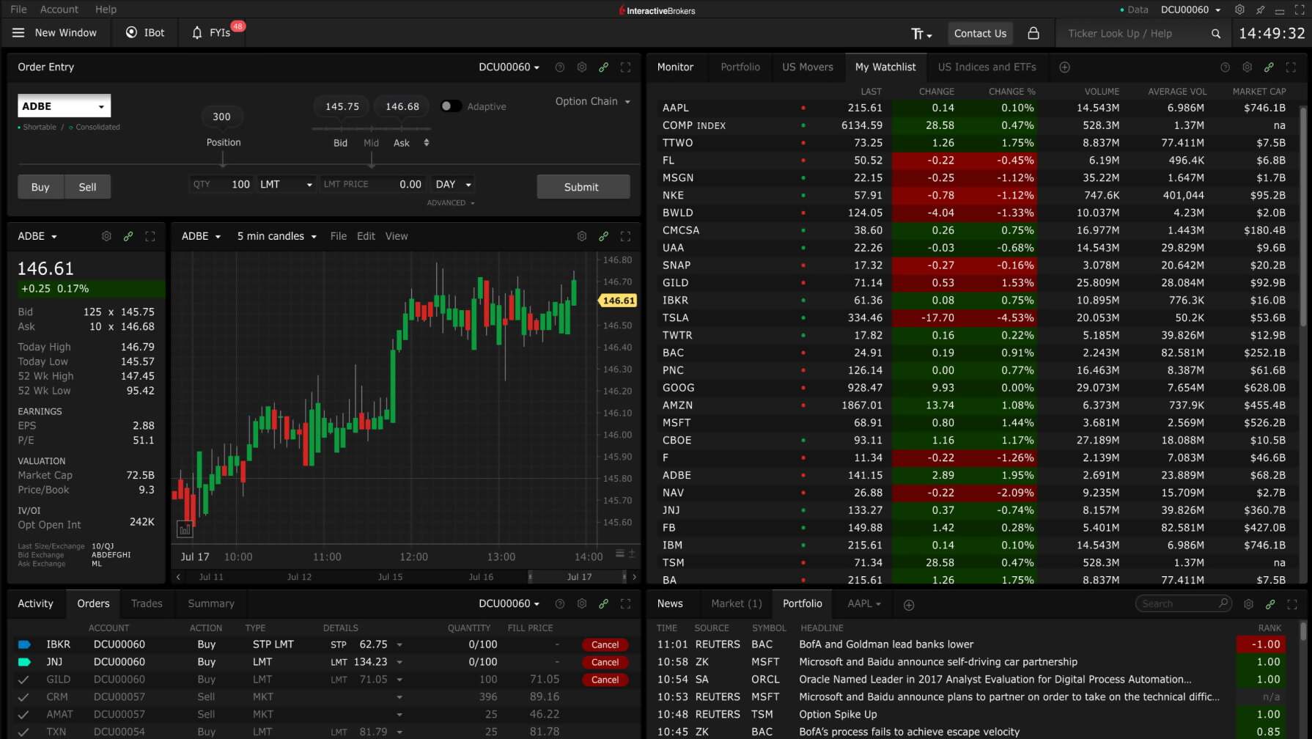The height and width of the screenshot is (739, 1312).
Task: Switch to the US Movers tab
Action: pyautogui.click(x=807, y=67)
